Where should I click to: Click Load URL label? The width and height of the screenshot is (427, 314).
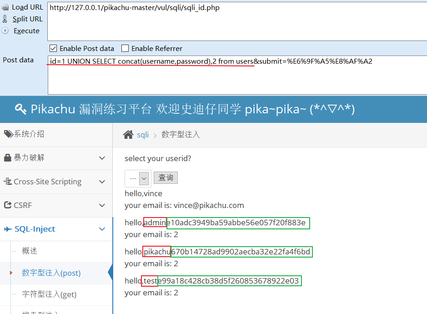pos(27,7)
